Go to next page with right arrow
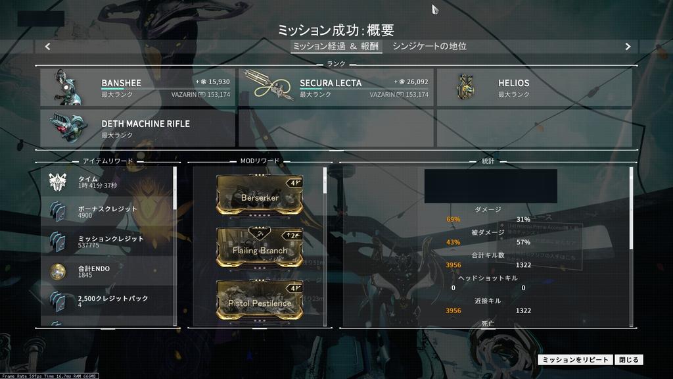The width and height of the screenshot is (673, 379). [628, 47]
